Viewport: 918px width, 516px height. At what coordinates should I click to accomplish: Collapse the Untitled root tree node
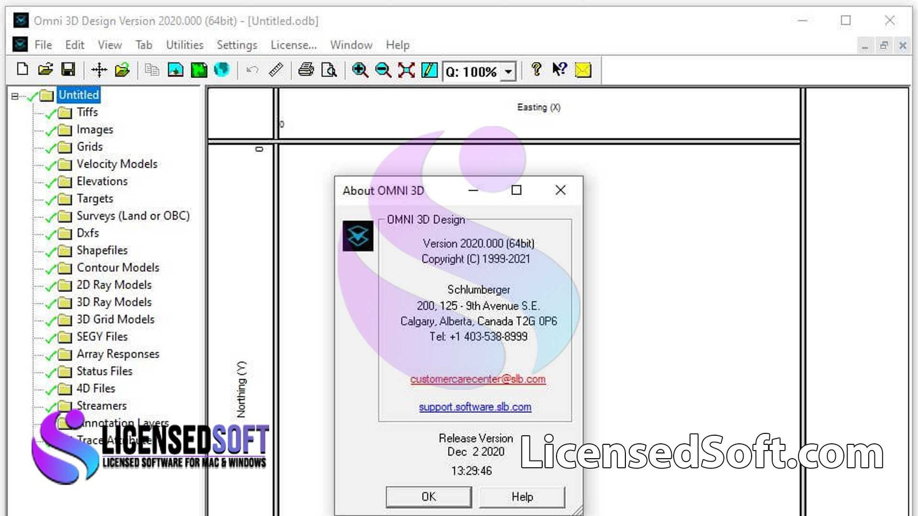pyautogui.click(x=15, y=96)
